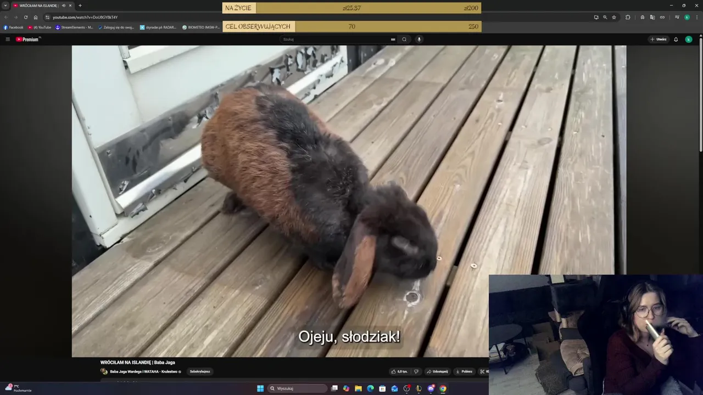This screenshot has height=395, width=703.
Task: Switch to Google Chrome on the taskbar
Action: pyautogui.click(x=443, y=388)
